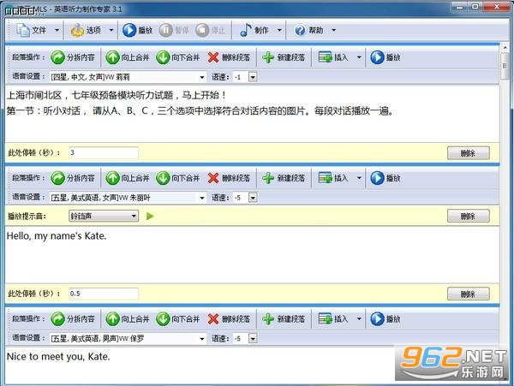This screenshot has height=386, width=514.
Task: Open the 语速 dropdown of 朱丽叶 voice
Action: tap(253, 198)
